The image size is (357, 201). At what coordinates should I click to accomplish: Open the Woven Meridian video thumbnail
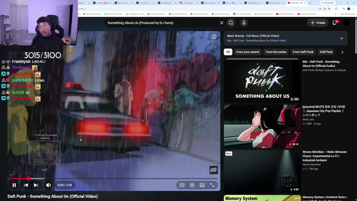[x=262, y=171]
